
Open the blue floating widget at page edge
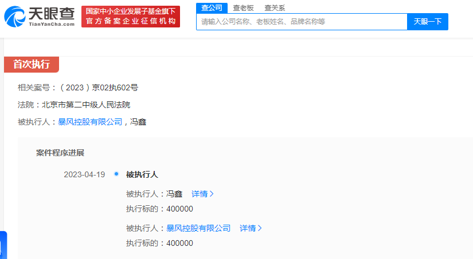(3, 245)
